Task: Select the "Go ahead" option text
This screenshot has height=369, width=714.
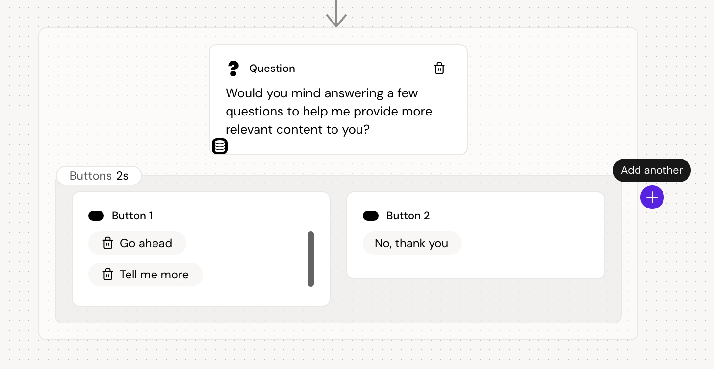Action: coord(146,243)
